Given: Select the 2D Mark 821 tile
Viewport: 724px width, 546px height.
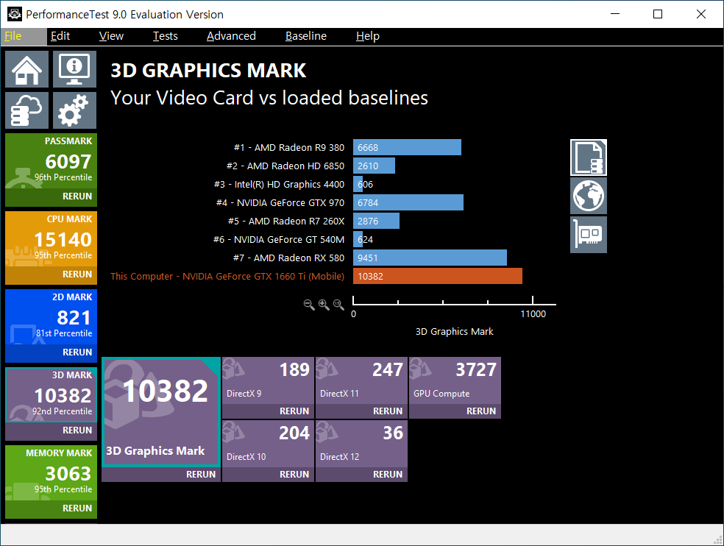Looking at the screenshot, I should coord(52,317).
